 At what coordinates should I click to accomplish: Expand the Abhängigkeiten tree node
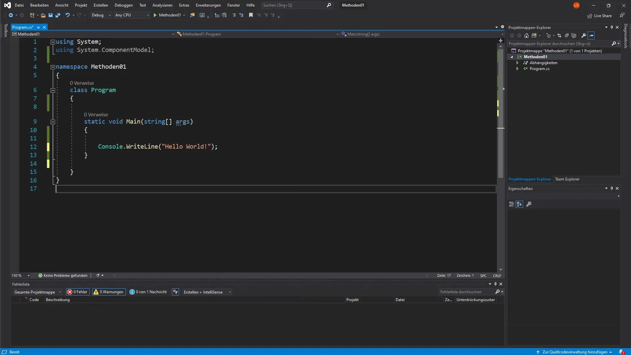517,63
